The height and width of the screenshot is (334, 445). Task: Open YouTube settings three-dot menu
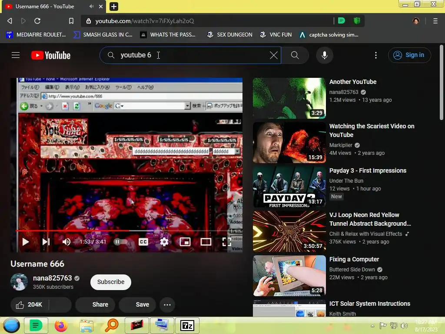(376, 55)
